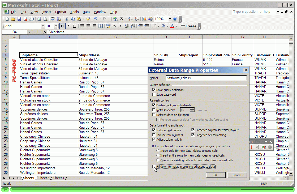Cancel the External Data Range dialog
This screenshot has width=297, height=194.
(x=237, y=175)
